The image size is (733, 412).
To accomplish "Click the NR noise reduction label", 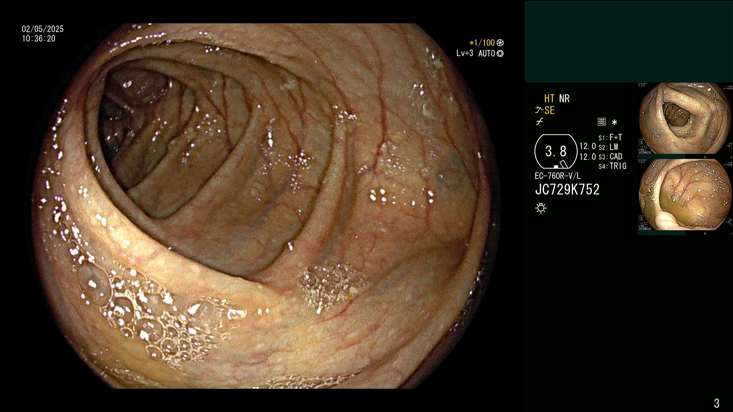I will pos(564,98).
